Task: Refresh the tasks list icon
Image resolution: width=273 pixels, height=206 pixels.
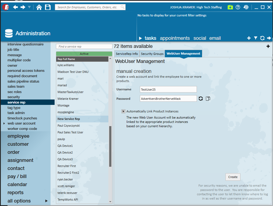Action: (263, 38)
